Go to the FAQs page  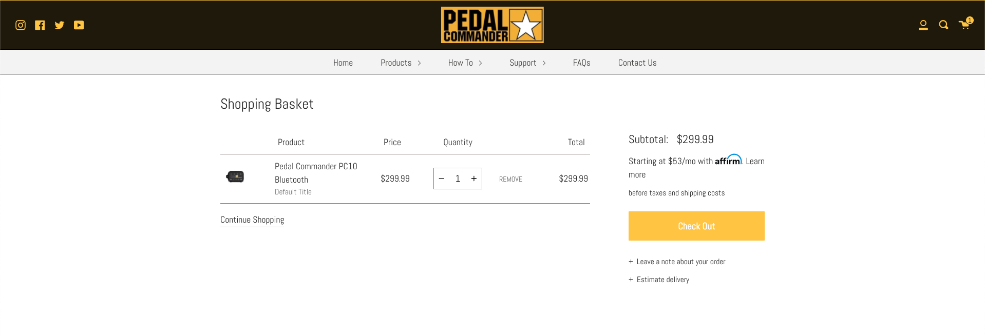[x=581, y=63]
